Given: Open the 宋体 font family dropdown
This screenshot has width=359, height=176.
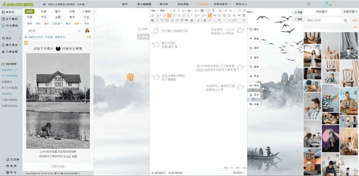Looking at the screenshot, I should click(165, 11).
